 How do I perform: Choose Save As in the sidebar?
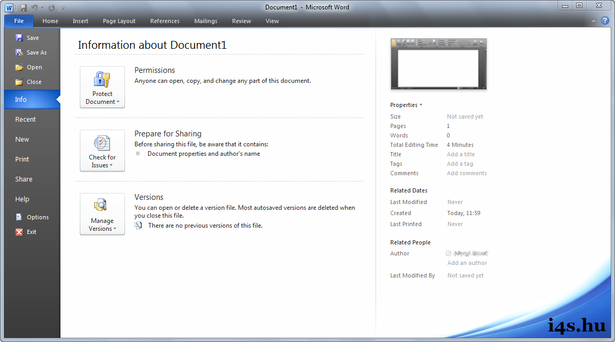(31, 52)
